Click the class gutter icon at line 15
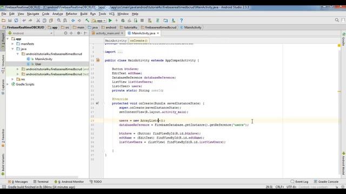 tap(98, 60)
